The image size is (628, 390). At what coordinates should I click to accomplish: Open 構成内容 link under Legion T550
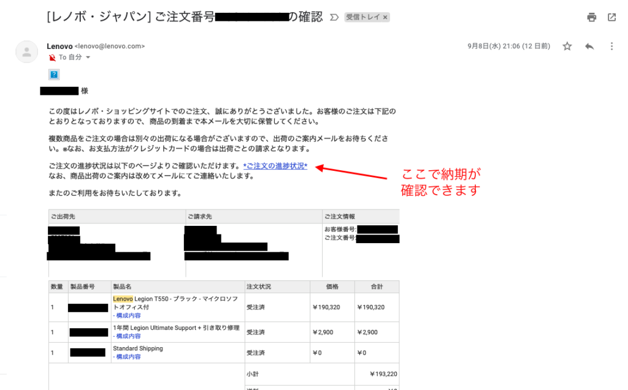[x=127, y=315]
